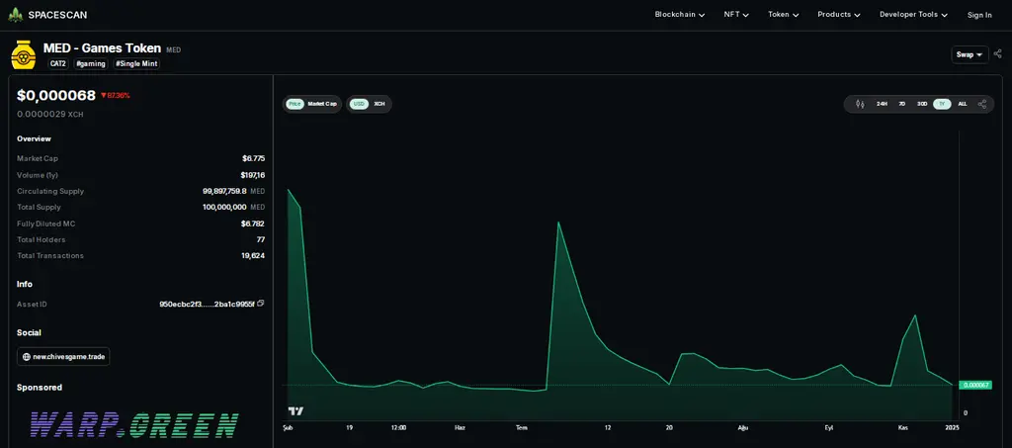Click the Sponsored section heading
Screen dimensions: 1012x448
pos(40,388)
